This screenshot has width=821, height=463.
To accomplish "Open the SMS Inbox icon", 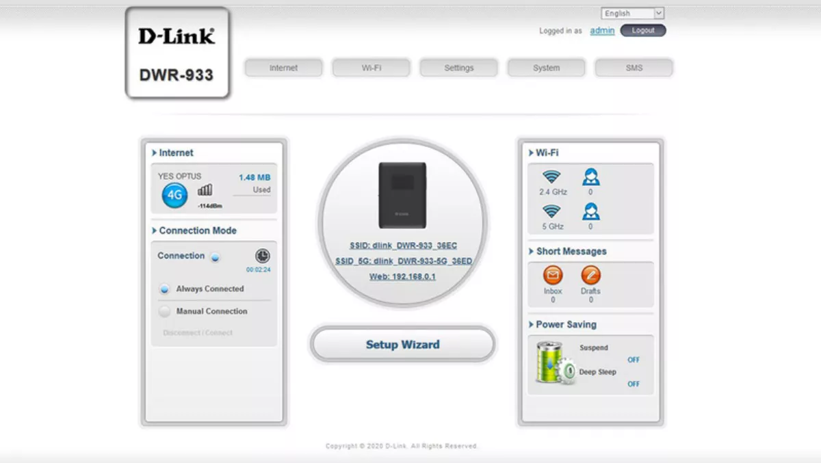I will pyautogui.click(x=553, y=276).
